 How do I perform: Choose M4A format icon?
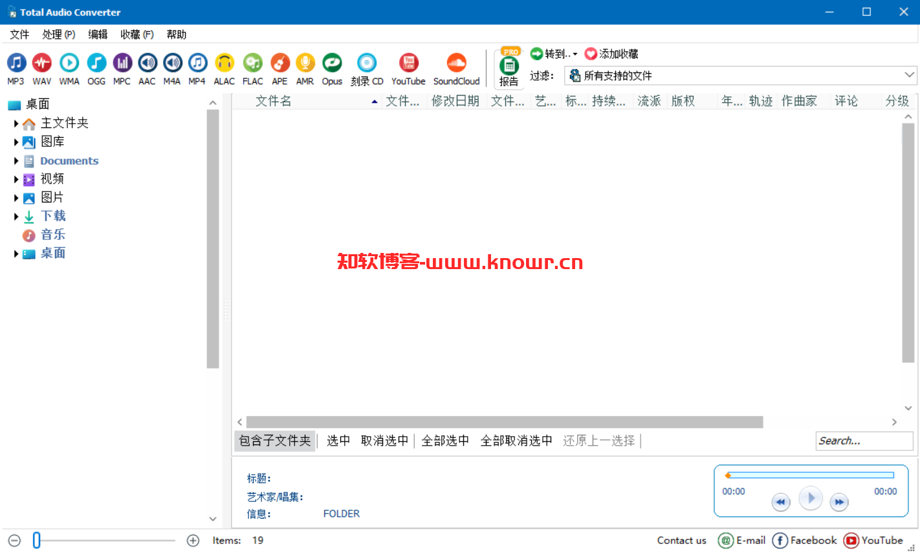point(172,63)
